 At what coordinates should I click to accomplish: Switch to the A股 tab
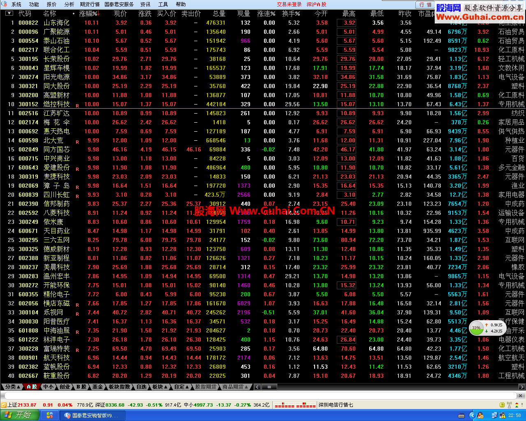coord(32,387)
